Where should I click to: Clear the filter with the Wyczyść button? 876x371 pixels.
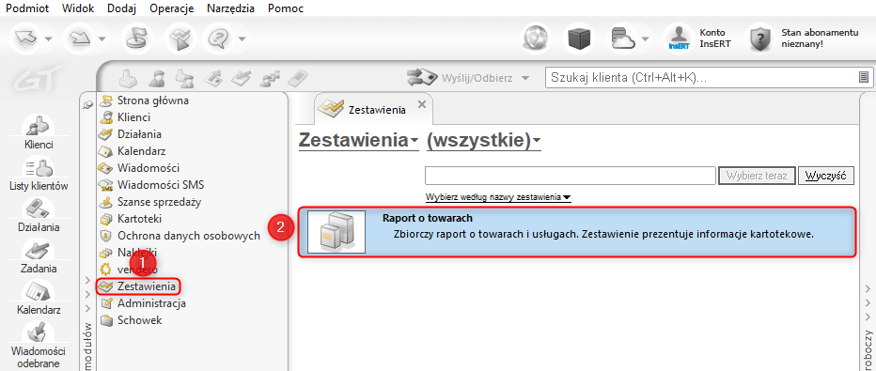(826, 176)
